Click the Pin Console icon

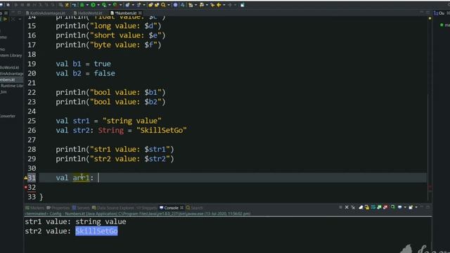[x=392, y=207]
